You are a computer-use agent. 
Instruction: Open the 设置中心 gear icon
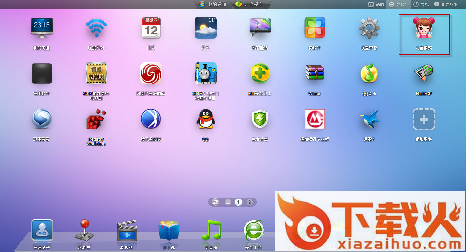point(369,28)
